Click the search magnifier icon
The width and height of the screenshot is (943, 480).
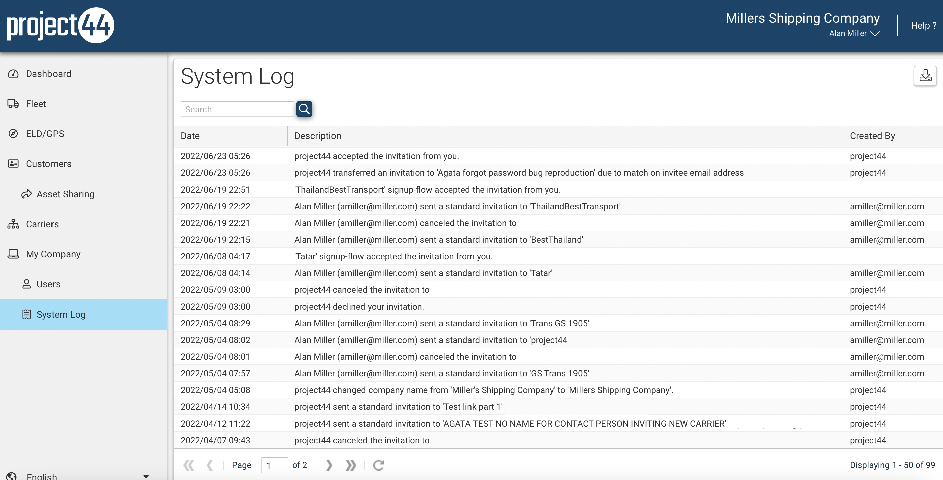tap(304, 109)
